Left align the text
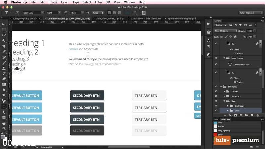Screen dimensions: 265x149 pyautogui.click(x=109, y=13)
